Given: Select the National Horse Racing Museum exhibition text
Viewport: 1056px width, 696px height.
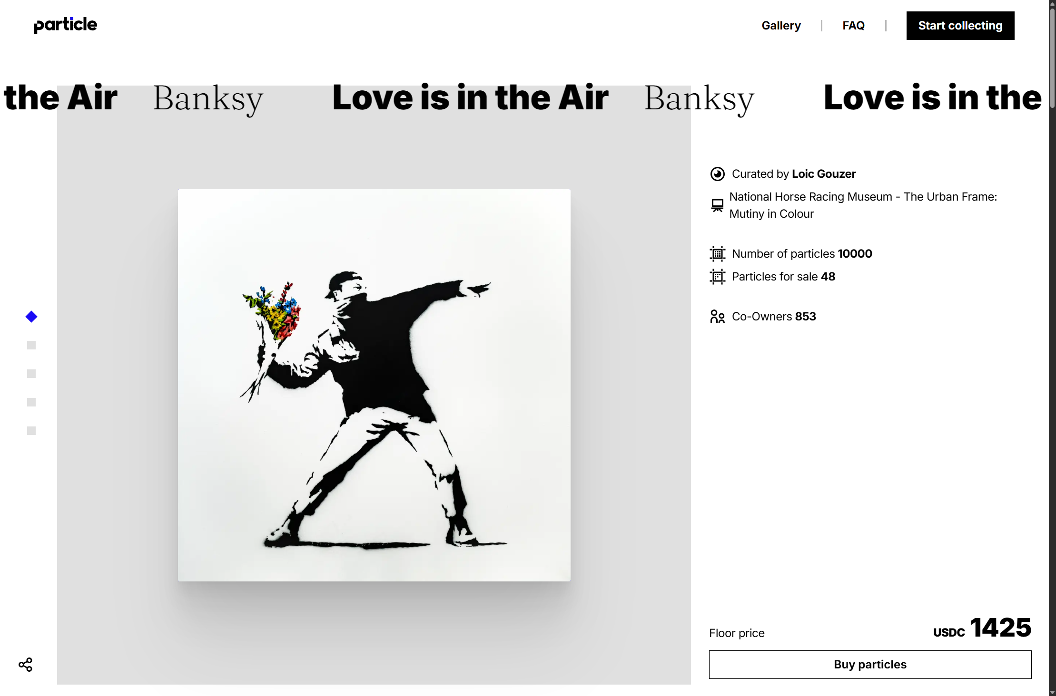Looking at the screenshot, I should coord(863,205).
